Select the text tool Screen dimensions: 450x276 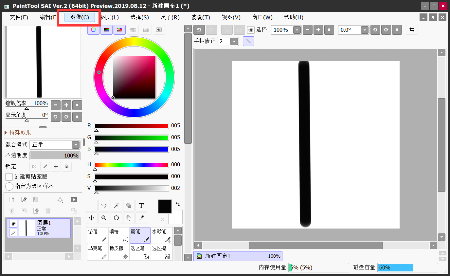point(141,206)
